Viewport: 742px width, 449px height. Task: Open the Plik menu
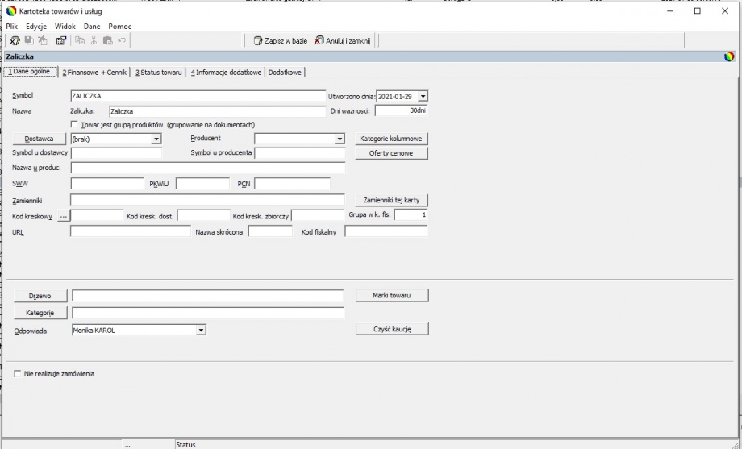click(12, 27)
